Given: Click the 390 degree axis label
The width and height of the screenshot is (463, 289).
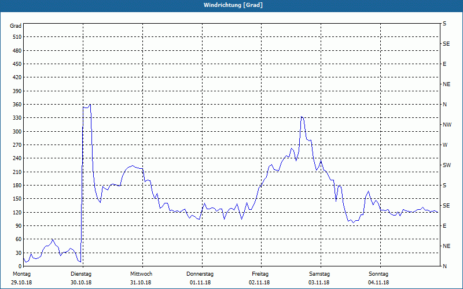Looking at the screenshot, I should coord(17,91).
